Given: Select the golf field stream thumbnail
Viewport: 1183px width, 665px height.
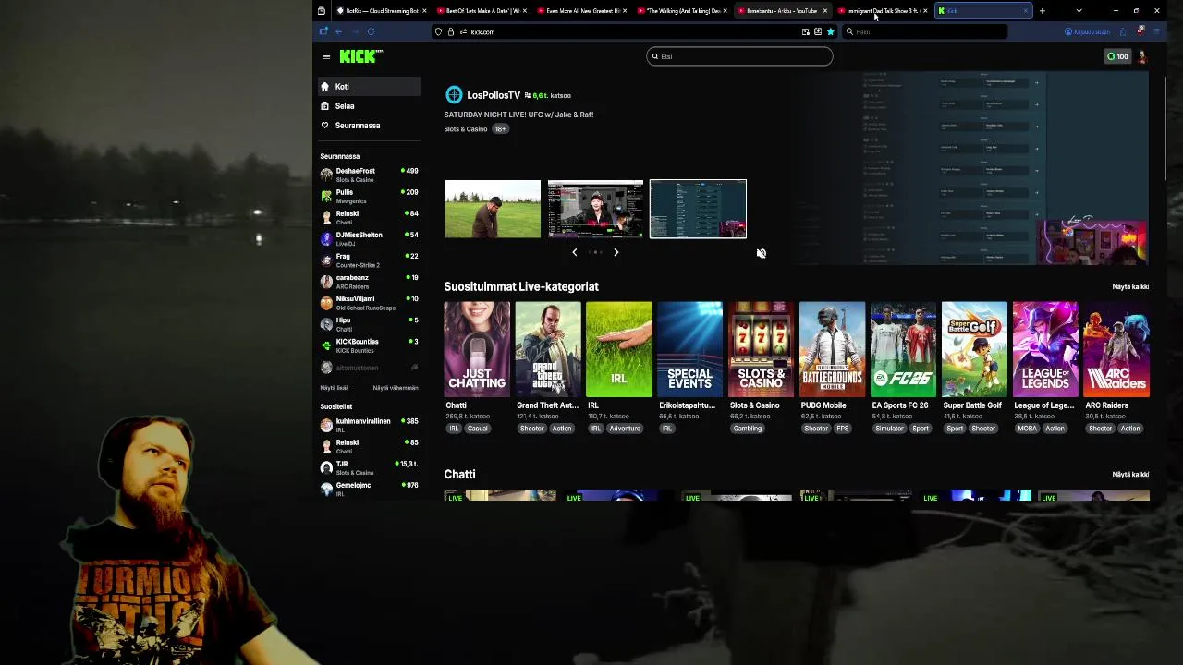Looking at the screenshot, I should [x=493, y=209].
